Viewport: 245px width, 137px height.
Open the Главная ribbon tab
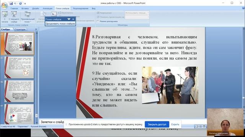tap(14, 8)
